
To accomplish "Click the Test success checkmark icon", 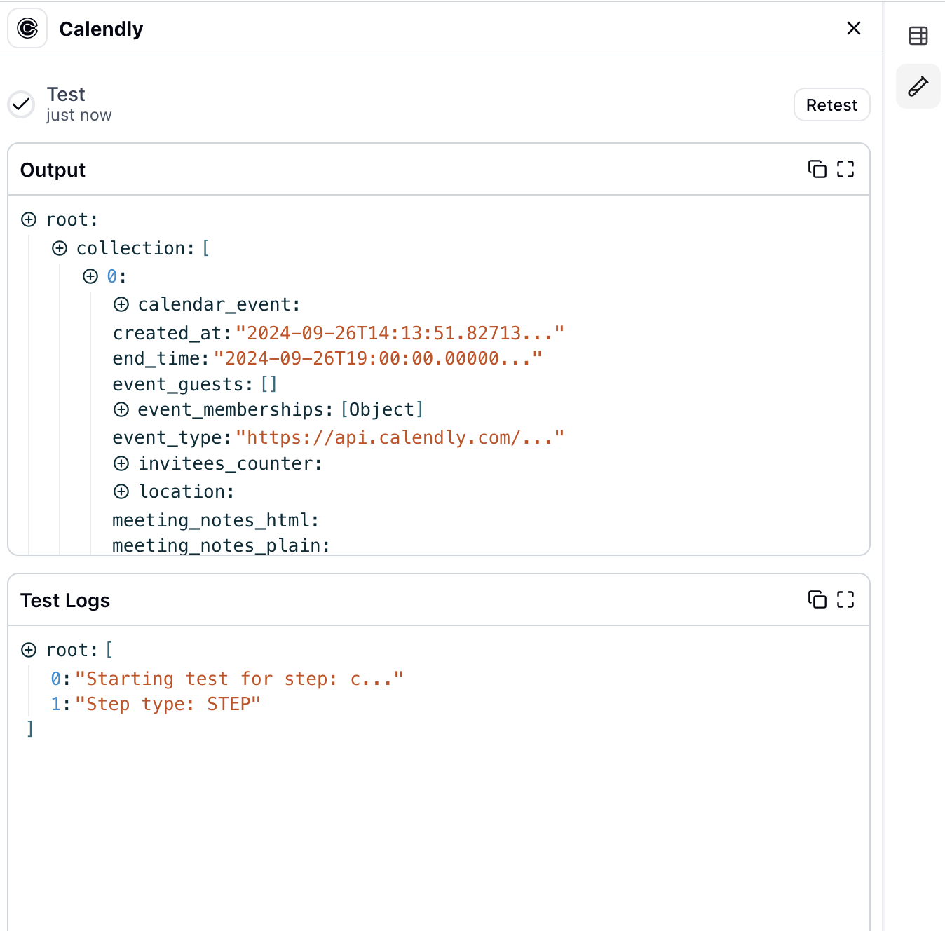I will [22, 104].
